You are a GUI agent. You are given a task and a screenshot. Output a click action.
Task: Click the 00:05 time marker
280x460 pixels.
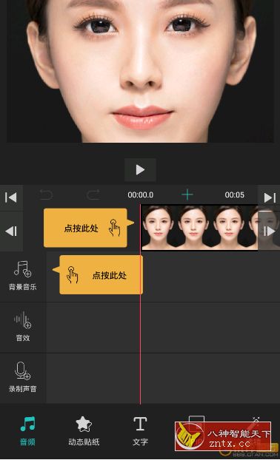coord(235,195)
